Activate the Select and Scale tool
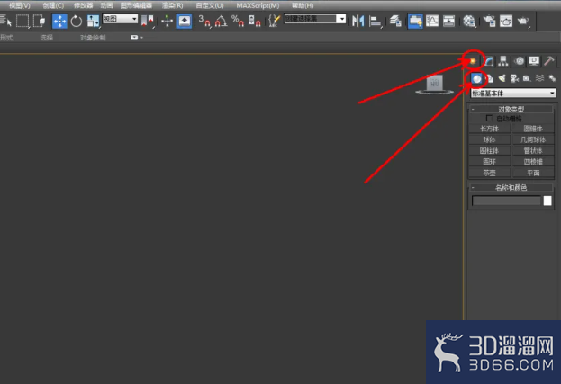This screenshot has width=561, height=384. (x=93, y=21)
